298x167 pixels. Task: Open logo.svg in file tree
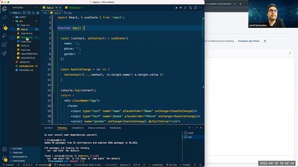26,50
